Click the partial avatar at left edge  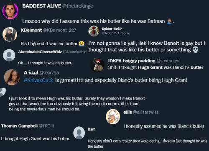click(x=3, y=92)
